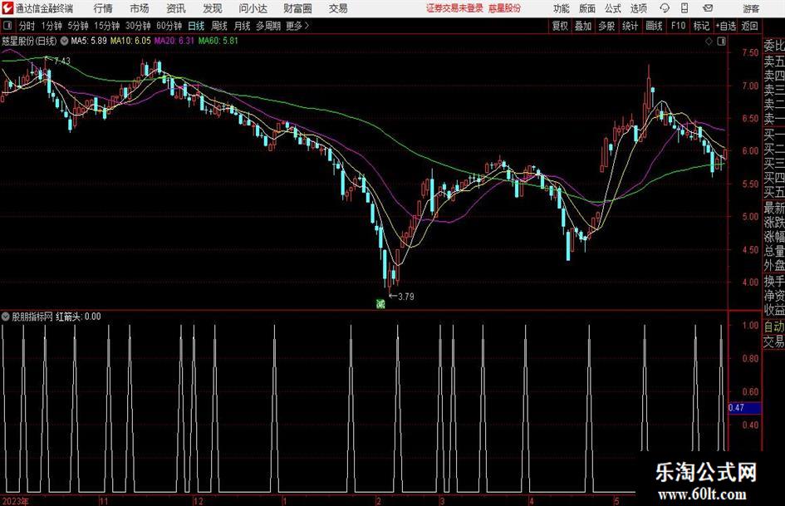Switch to the 30分钟 period tab

[x=138, y=26]
